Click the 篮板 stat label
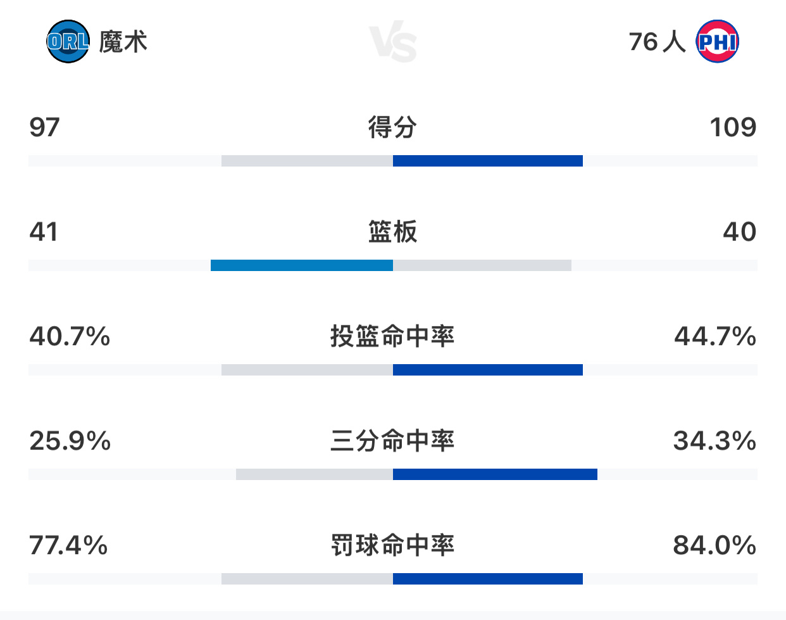The image size is (786, 620). pyautogui.click(x=393, y=232)
